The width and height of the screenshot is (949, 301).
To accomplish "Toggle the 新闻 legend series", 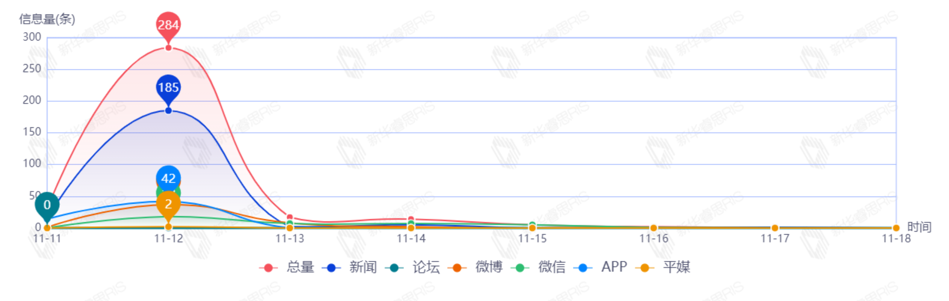I will (x=363, y=267).
